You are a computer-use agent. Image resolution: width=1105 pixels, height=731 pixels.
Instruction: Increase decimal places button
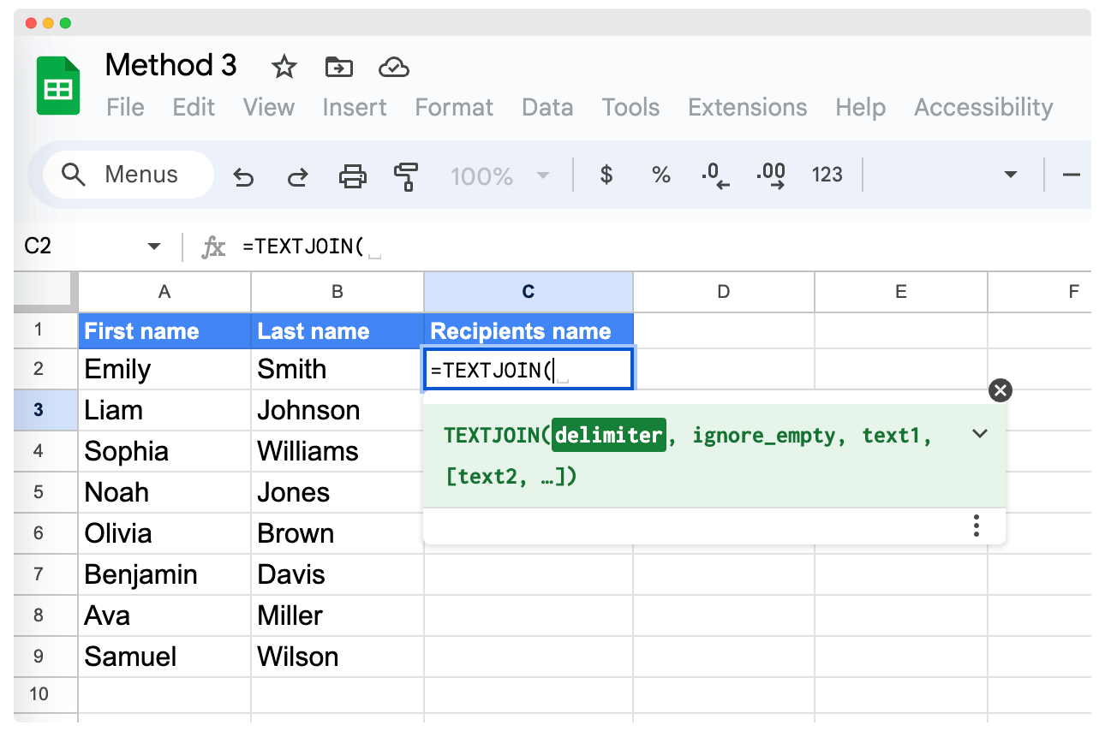point(771,175)
